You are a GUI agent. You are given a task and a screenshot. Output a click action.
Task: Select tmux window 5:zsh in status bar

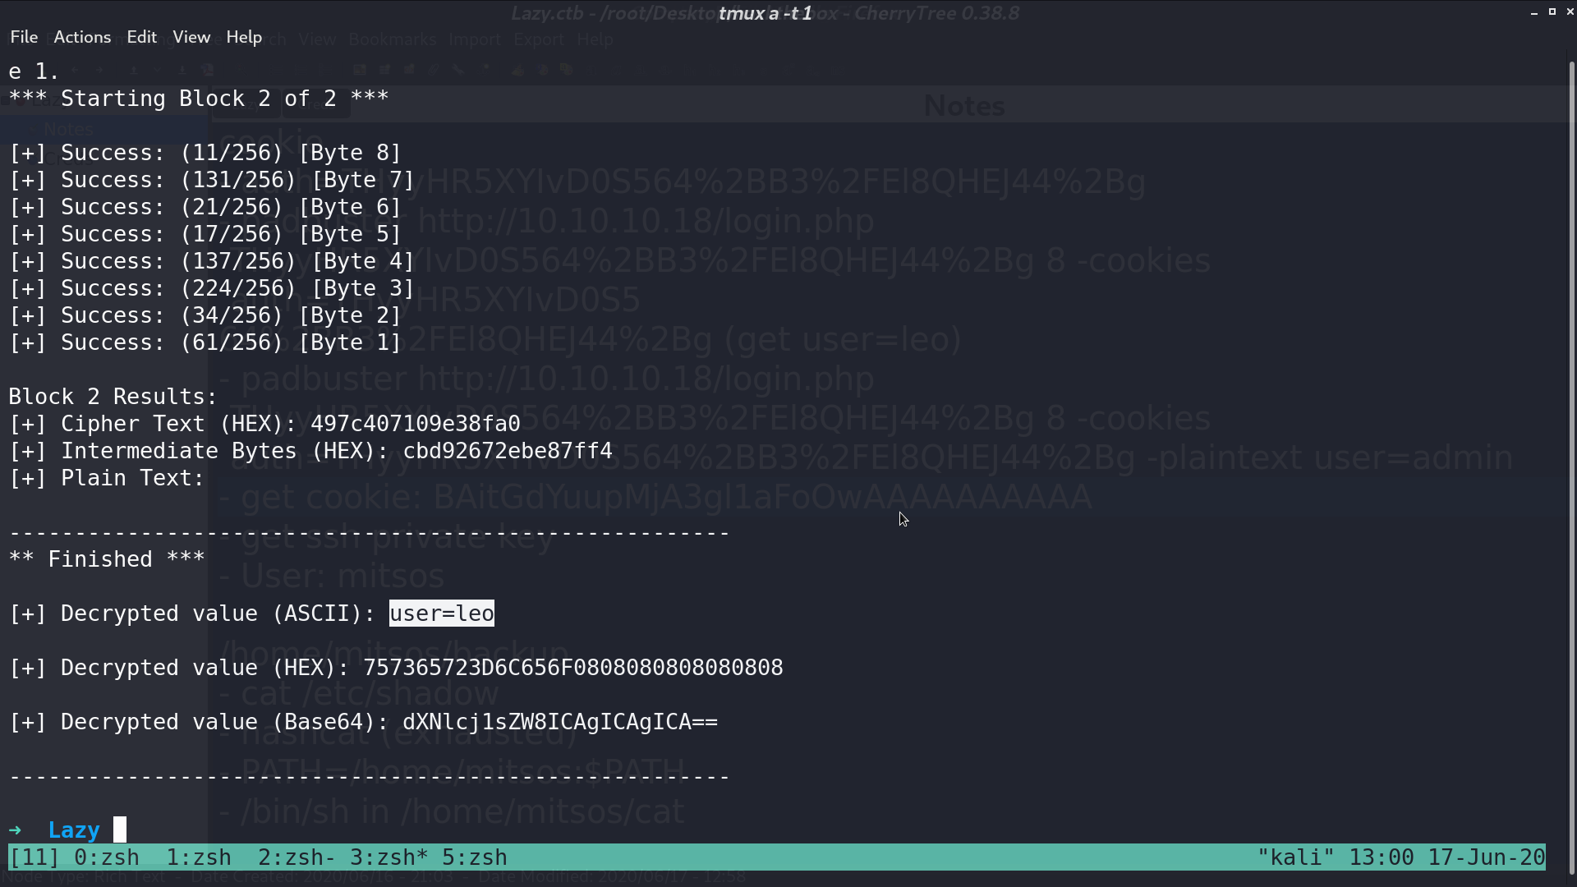pos(475,857)
